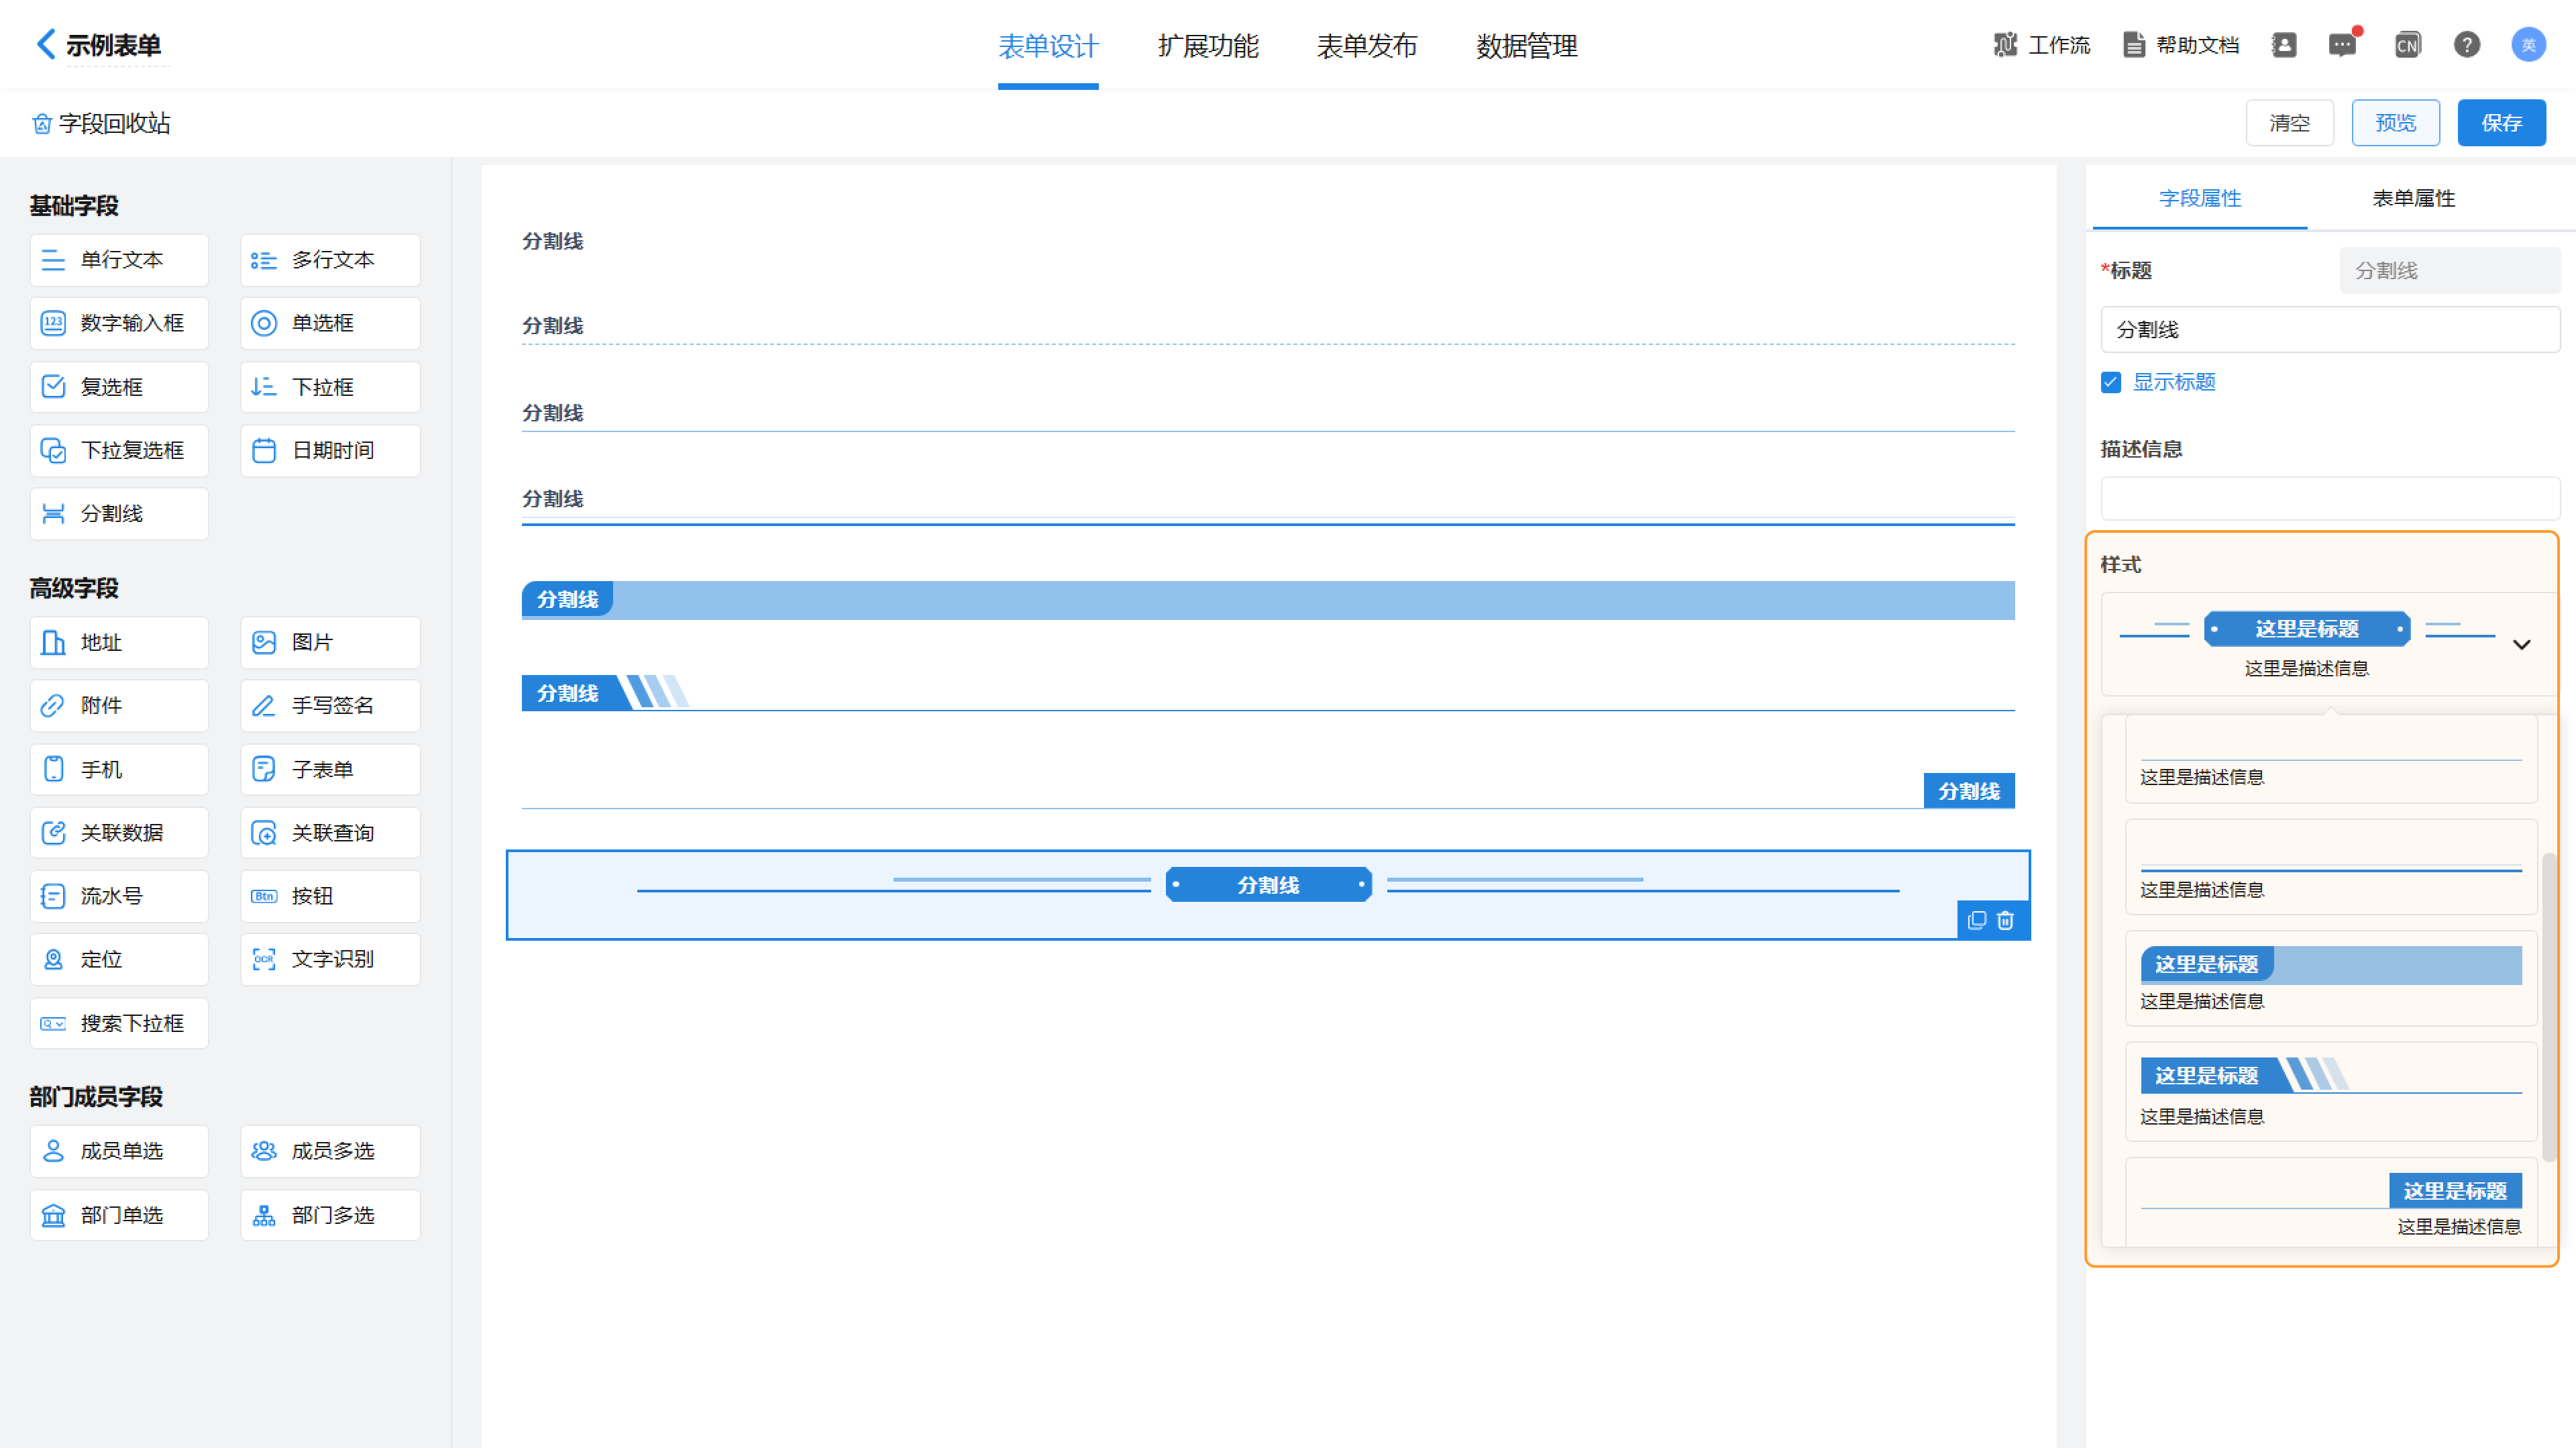This screenshot has height=1448, width=2576.
Task: Open the 表单属性 tab
Action: coord(2414,198)
